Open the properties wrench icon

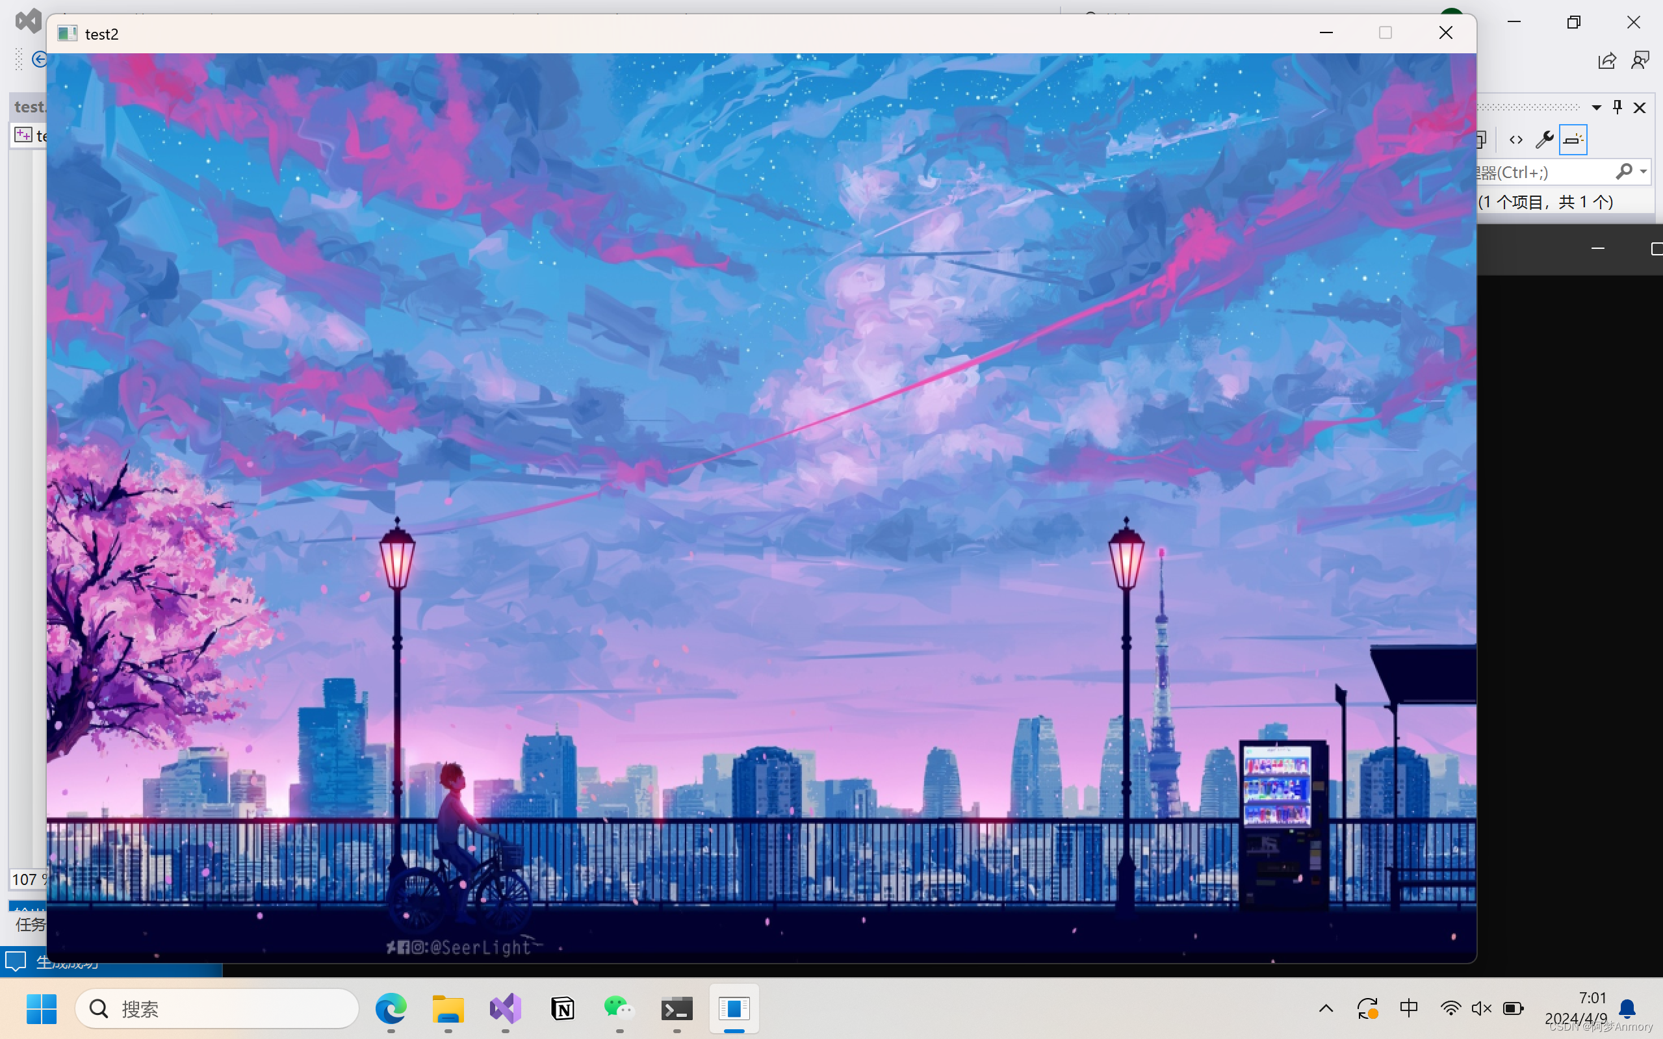[x=1544, y=140]
